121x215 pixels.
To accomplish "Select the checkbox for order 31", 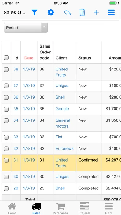I will (6, 160).
